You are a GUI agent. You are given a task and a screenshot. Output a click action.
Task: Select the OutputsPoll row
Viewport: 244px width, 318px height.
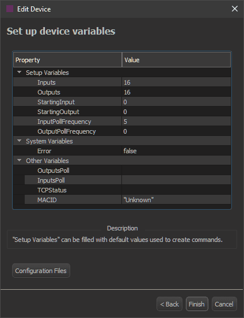[x=122, y=171]
